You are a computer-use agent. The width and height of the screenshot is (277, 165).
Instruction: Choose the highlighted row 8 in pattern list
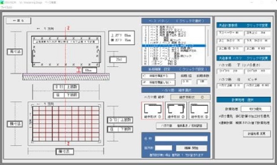point(174,45)
